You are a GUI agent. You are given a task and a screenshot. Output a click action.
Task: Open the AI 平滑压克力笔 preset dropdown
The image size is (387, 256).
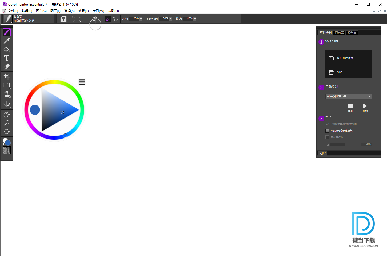tap(348, 96)
